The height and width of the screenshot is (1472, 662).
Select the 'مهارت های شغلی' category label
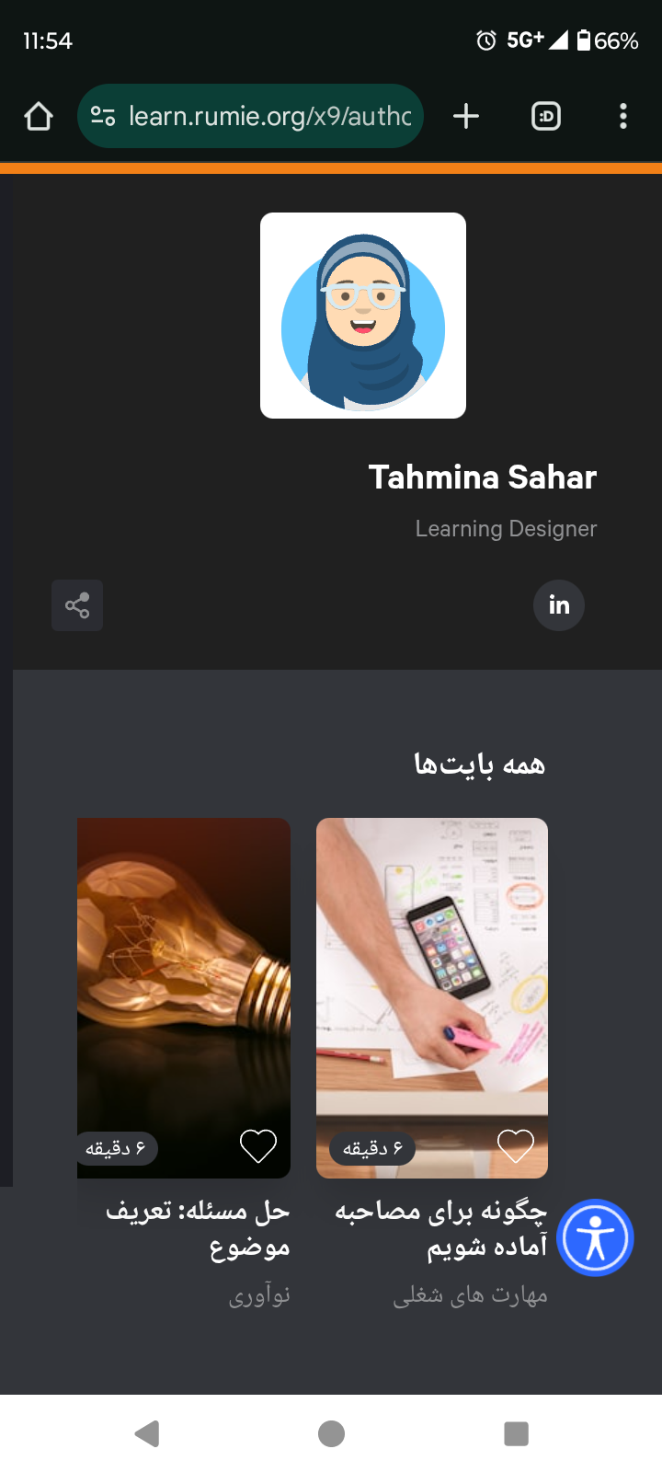(470, 1295)
